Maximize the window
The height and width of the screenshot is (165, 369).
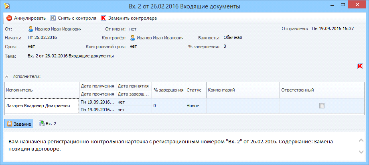click(343, 5)
